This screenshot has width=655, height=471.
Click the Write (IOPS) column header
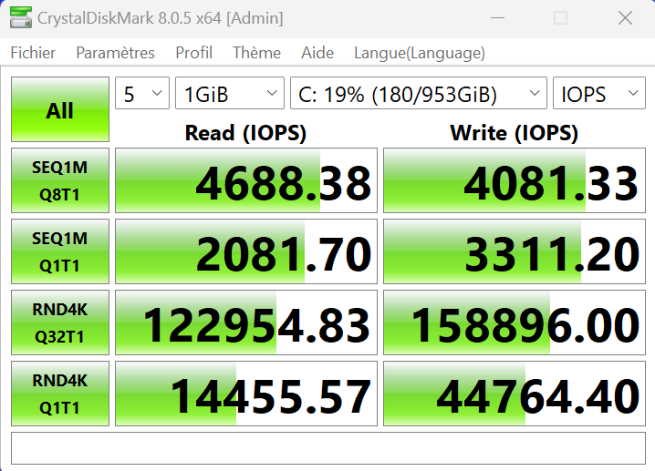(515, 133)
